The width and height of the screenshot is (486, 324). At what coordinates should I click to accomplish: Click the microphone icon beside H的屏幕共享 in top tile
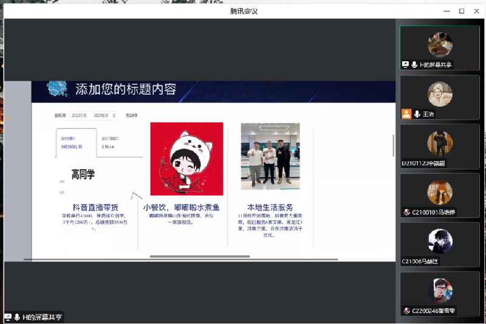pos(414,64)
